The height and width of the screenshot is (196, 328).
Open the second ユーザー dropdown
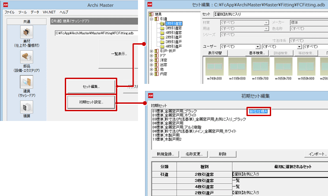coord(299,46)
